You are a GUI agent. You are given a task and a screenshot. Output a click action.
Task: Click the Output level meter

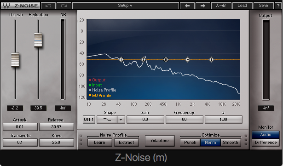(266, 60)
